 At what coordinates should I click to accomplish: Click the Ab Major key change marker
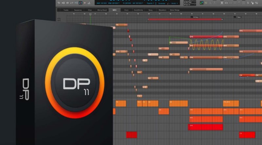[x=195, y=17]
